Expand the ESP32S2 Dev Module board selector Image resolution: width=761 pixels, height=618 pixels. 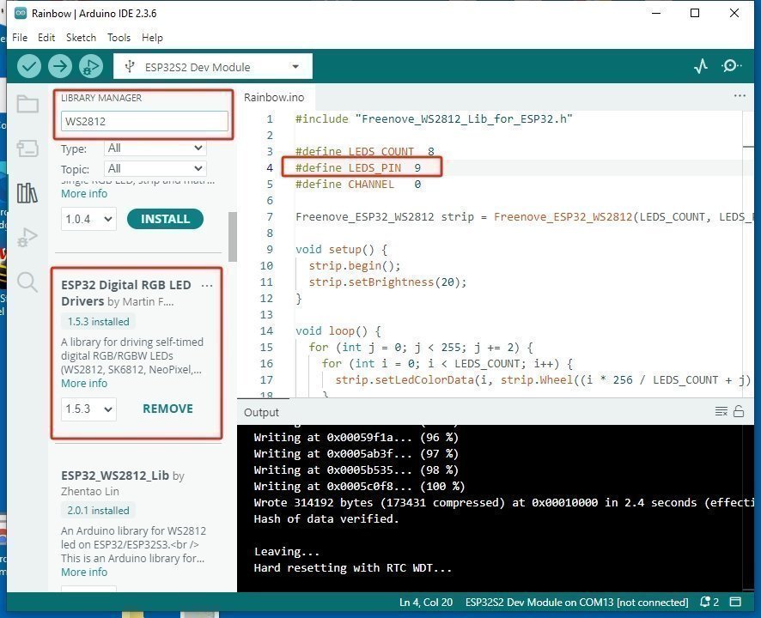(x=212, y=67)
